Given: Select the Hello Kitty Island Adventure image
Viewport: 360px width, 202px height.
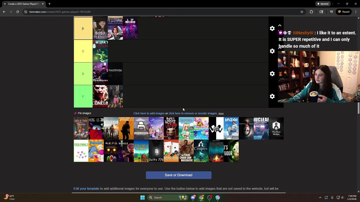Looking at the screenshot, I should (201, 128).
